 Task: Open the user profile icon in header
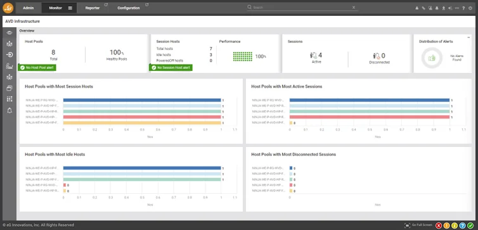click(417, 8)
